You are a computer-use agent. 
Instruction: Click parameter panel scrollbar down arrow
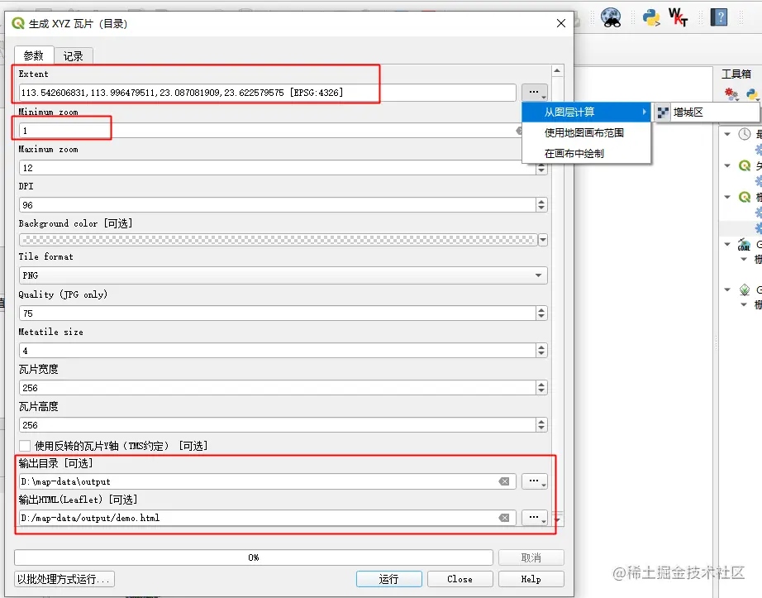click(x=557, y=520)
